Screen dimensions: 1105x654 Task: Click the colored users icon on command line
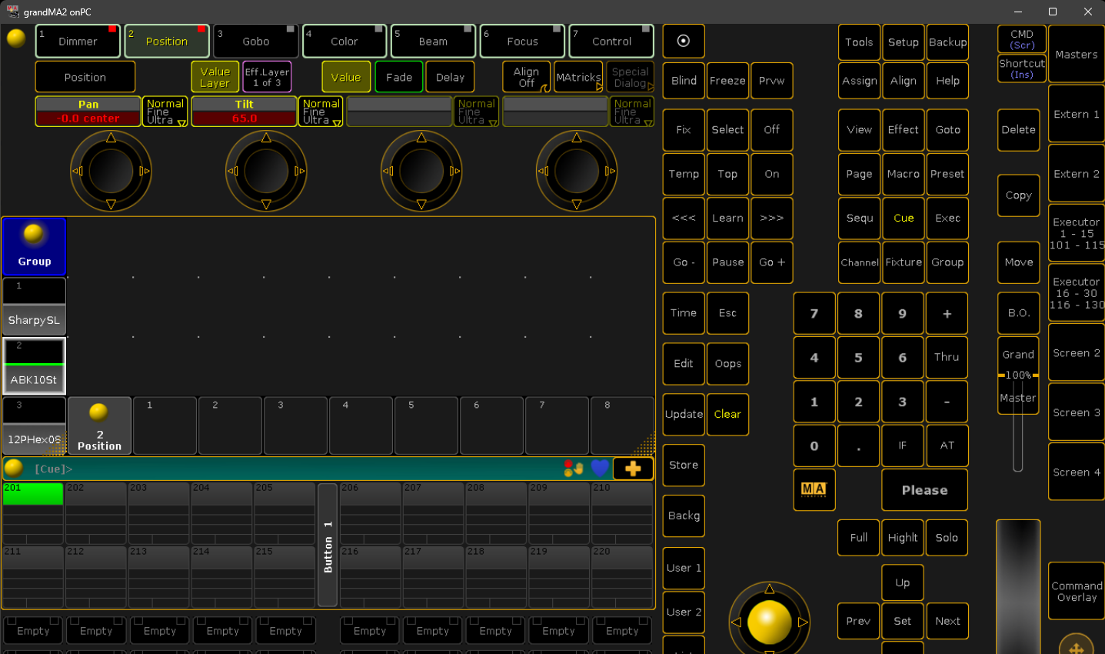[x=573, y=469]
